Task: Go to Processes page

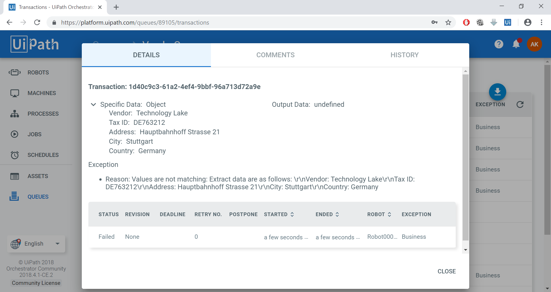Action: pyautogui.click(x=36, y=114)
